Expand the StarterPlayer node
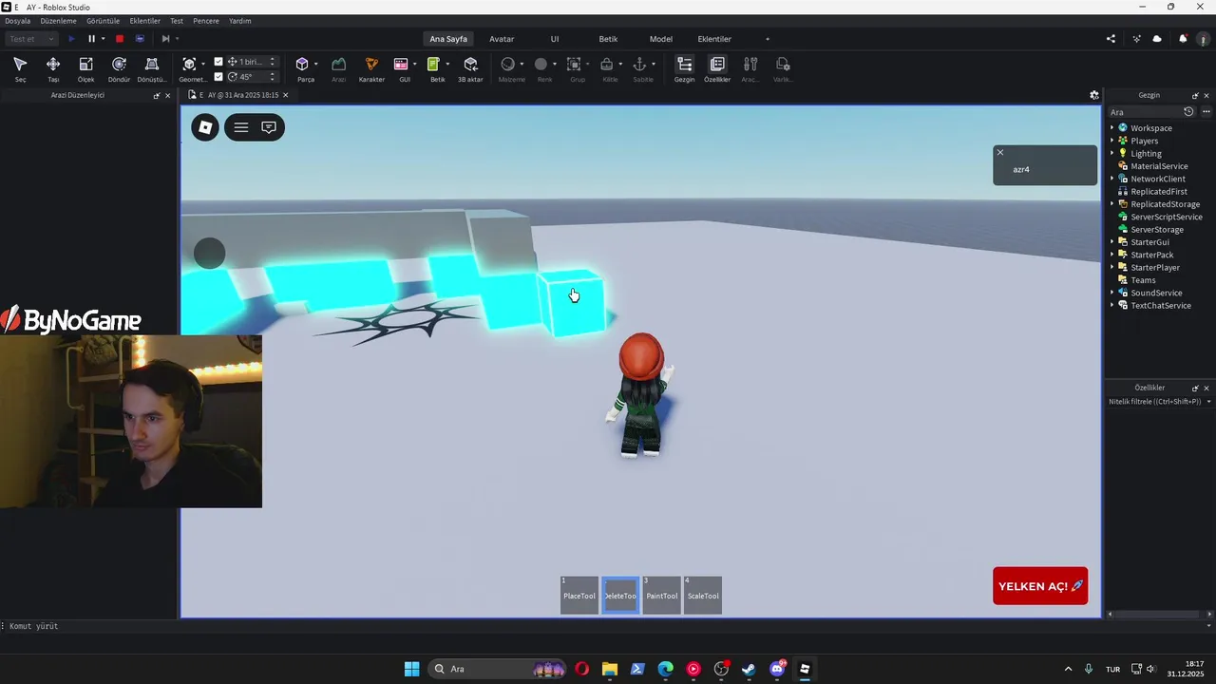The width and height of the screenshot is (1216, 684). pyautogui.click(x=1111, y=268)
